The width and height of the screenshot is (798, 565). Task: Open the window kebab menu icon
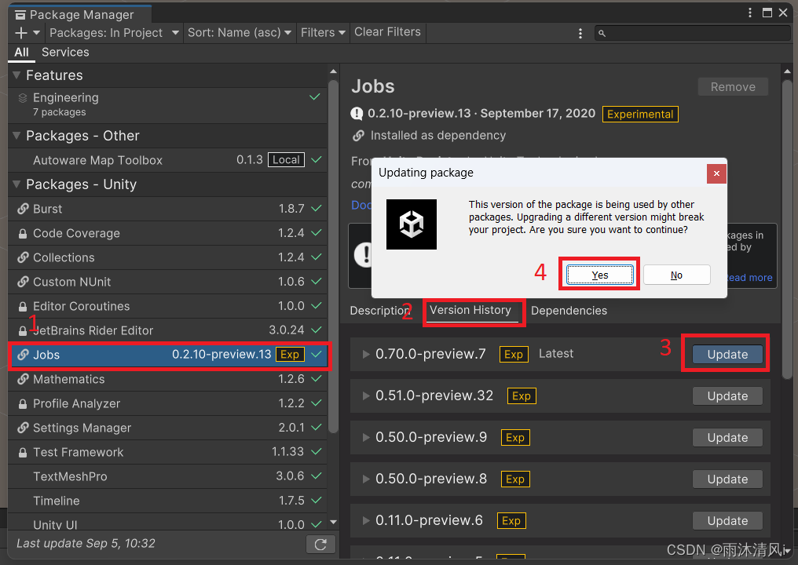[x=749, y=13]
